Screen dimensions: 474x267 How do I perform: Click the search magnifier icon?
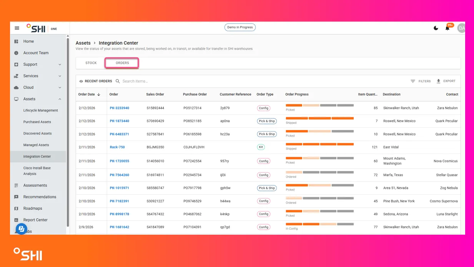click(118, 81)
